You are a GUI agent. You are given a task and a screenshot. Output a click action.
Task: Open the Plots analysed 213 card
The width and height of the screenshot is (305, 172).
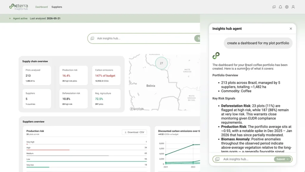click(x=37, y=75)
